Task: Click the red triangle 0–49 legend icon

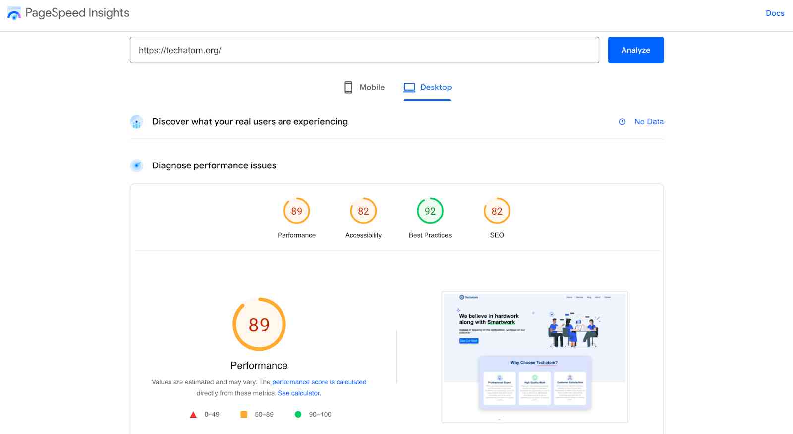Action: coord(193,415)
